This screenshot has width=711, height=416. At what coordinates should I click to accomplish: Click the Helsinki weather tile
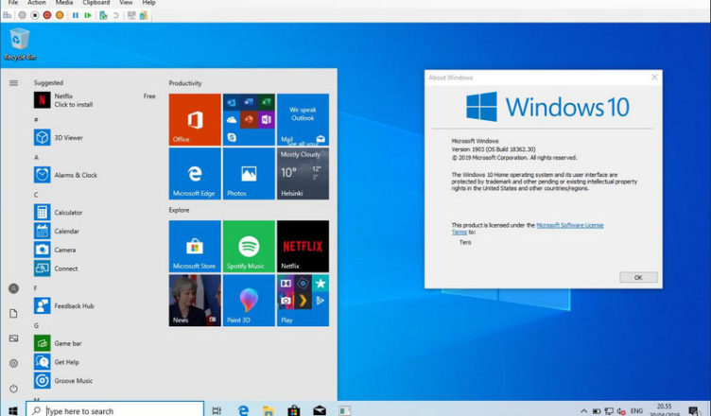point(303,174)
